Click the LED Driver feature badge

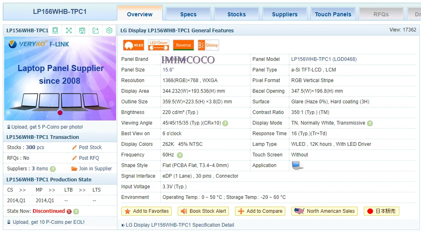point(159,45)
